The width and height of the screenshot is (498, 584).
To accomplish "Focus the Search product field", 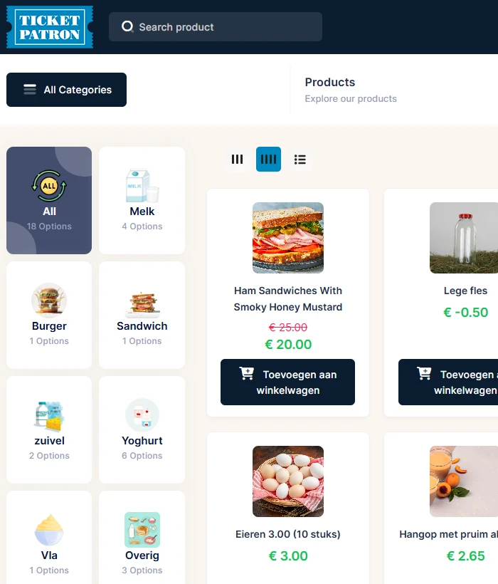I will [216, 27].
